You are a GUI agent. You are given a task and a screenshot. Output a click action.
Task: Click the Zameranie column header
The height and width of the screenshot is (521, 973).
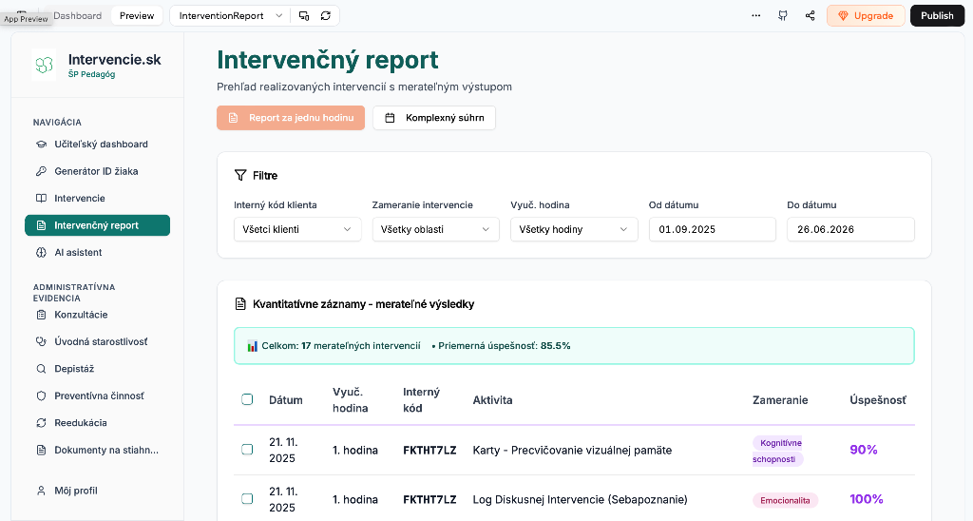pos(780,400)
